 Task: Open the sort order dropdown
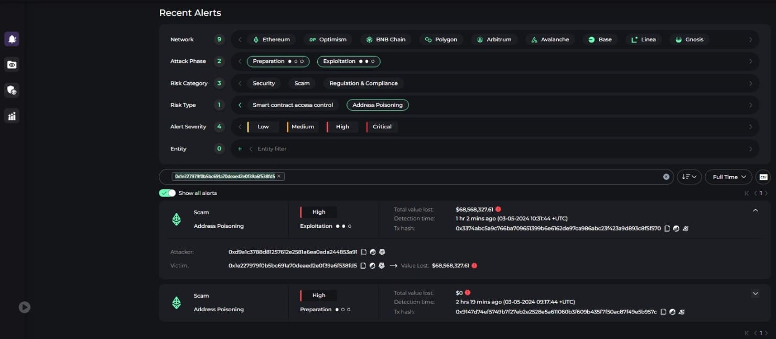click(689, 177)
